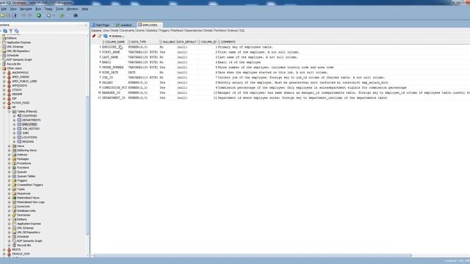Switch to the SQL sub-tab
This screenshot has width=470, height=264.
pyautogui.click(x=242, y=31)
